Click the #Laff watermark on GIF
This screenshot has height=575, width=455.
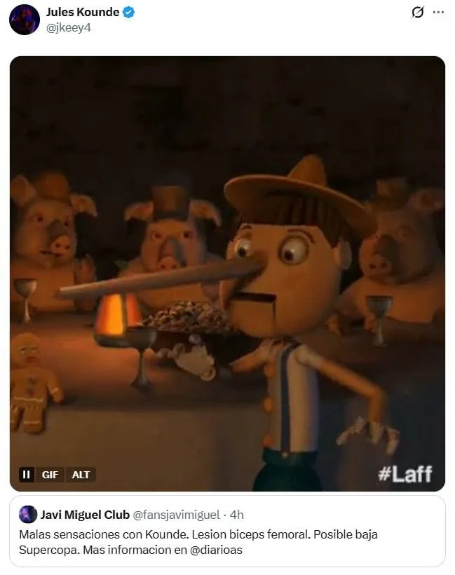pos(405,474)
